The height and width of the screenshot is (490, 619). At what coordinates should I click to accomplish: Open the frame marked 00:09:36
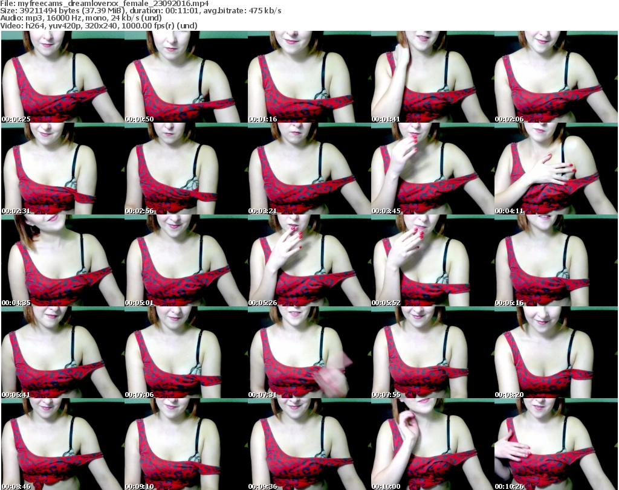click(x=309, y=445)
